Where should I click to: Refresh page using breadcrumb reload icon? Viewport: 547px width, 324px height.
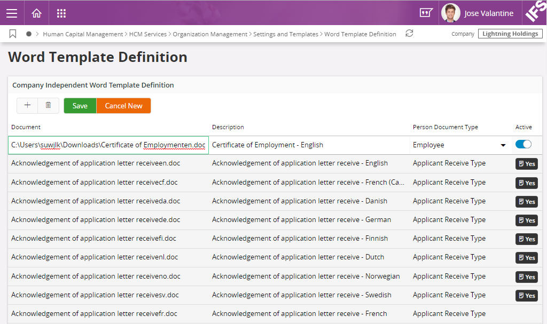point(409,34)
